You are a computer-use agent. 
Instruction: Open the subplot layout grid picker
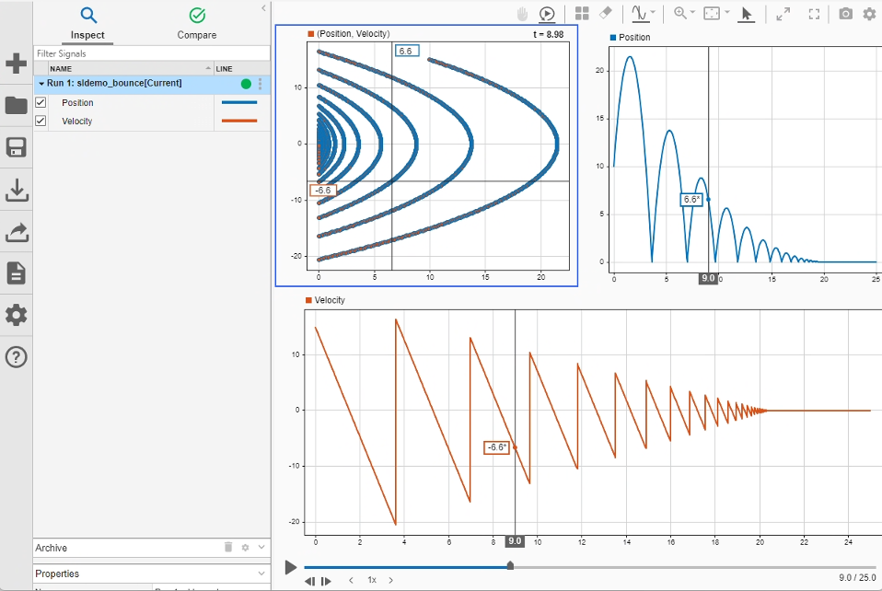pos(582,13)
